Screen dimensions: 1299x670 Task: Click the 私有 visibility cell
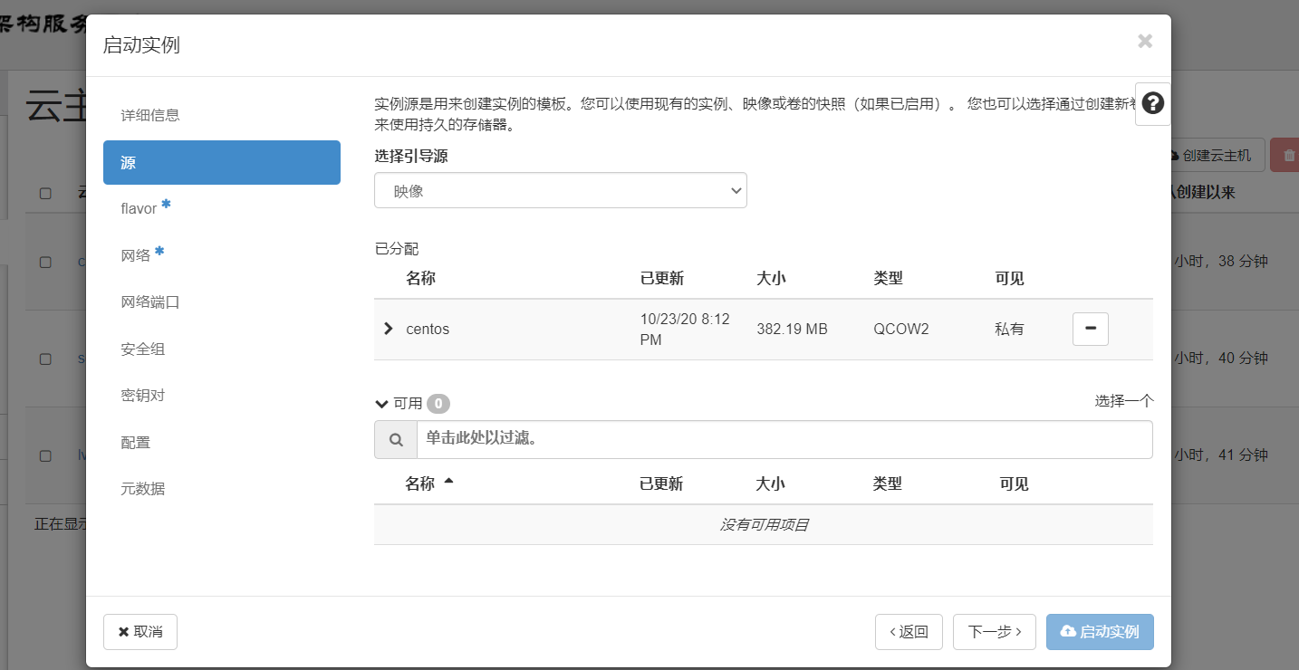(1009, 330)
